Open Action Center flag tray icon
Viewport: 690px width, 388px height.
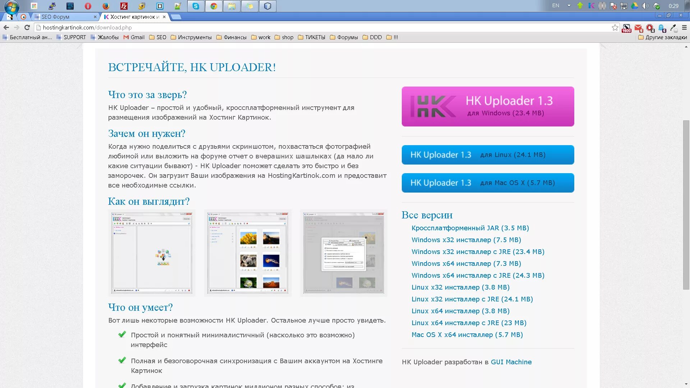pyautogui.click(x=613, y=6)
